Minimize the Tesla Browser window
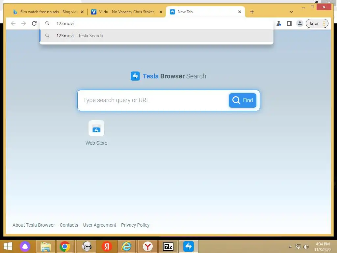The width and height of the screenshot is (337, 253). 303,8
